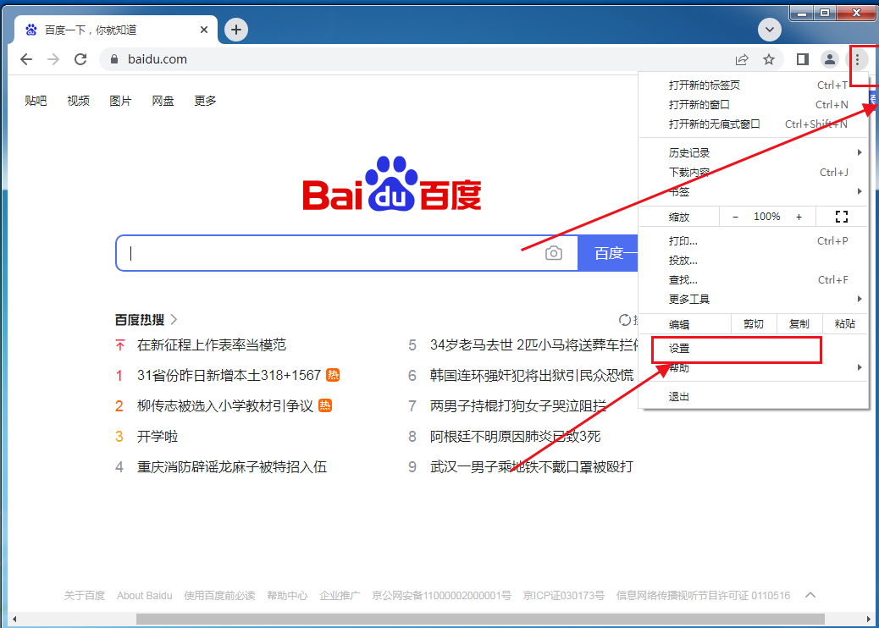The width and height of the screenshot is (879, 628).
Task: Open 下载内容 from the menu
Action: (x=754, y=173)
